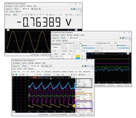Click zoom magnifier icon on Scope plot toolbar

point(51,77)
